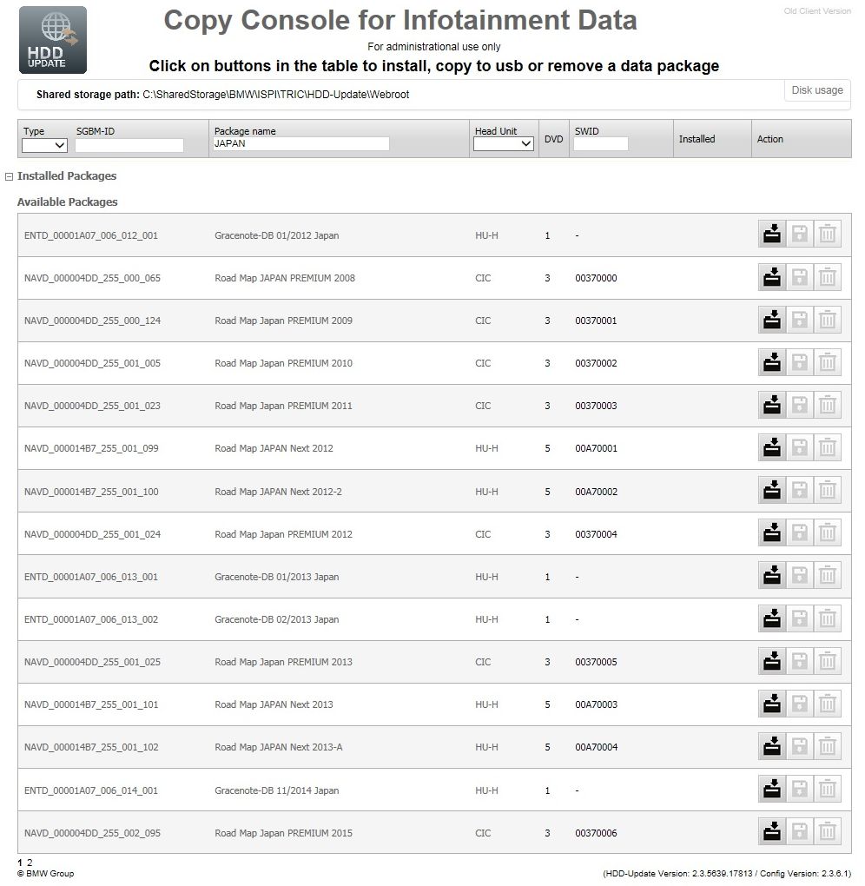The height and width of the screenshot is (886, 865).
Task: Click NAVD_000014B7_255_001_102 identifier
Action: [x=91, y=747]
